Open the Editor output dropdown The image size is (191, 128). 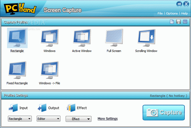(48, 119)
